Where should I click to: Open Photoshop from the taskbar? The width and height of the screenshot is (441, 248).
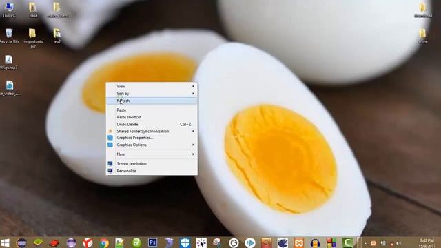pyautogui.click(x=152, y=242)
